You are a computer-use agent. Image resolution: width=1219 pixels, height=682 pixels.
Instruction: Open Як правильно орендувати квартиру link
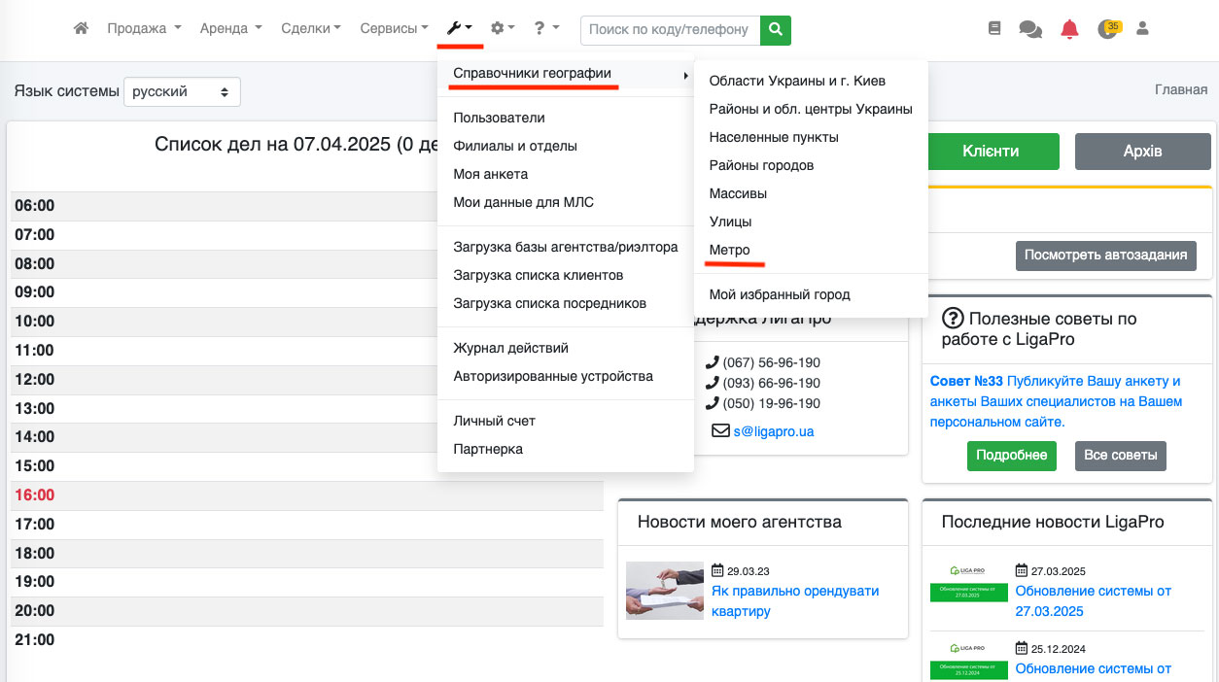point(795,601)
